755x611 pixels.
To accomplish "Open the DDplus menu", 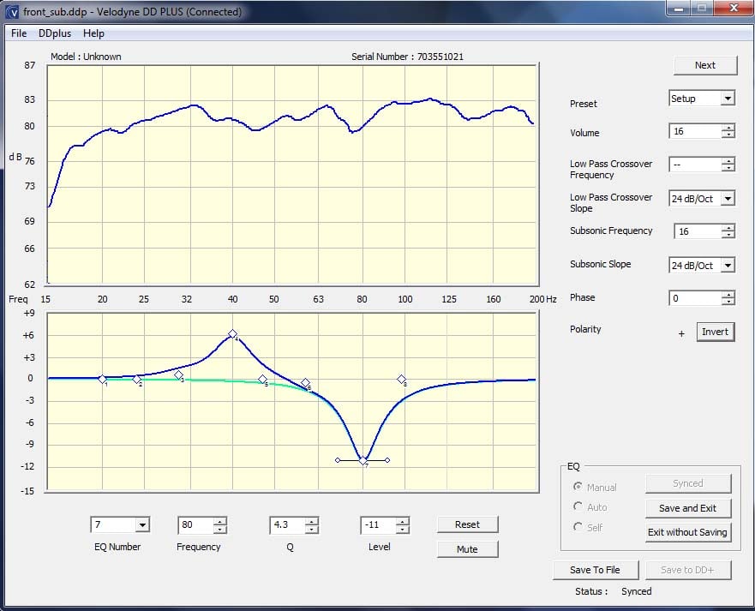I will [55, 33].
